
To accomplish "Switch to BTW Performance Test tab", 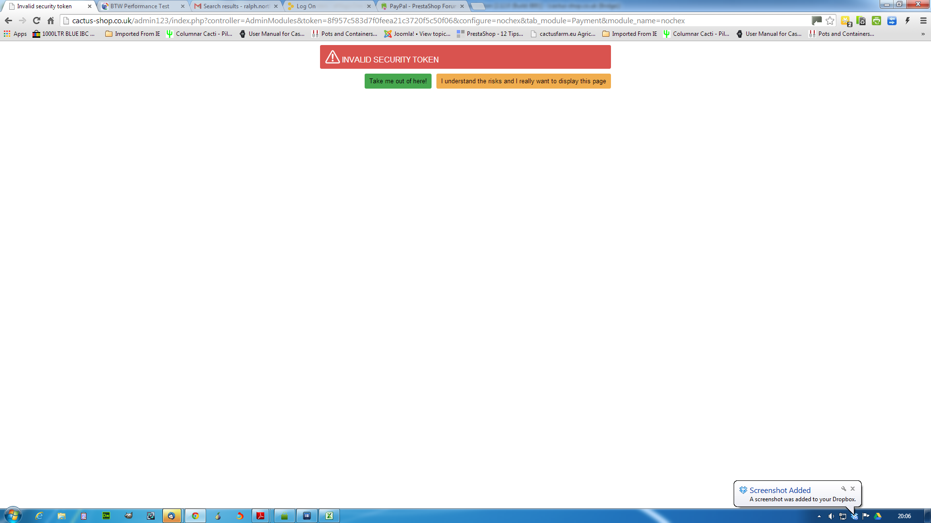I will [x=140, y=6].
